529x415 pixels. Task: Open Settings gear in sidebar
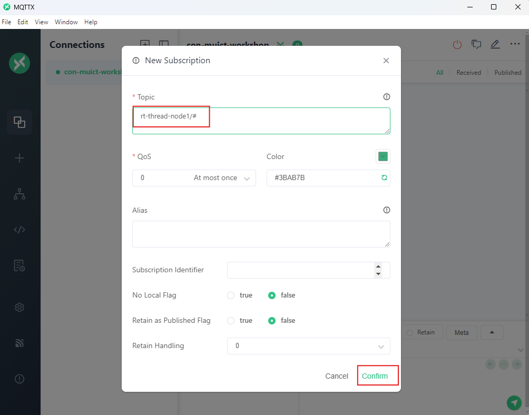[x=19, y=307]
